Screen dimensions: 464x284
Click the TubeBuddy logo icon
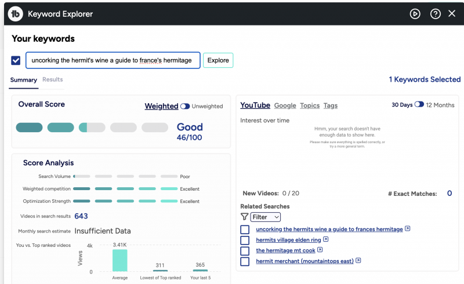pyautogui.click(x=16, y=14)
